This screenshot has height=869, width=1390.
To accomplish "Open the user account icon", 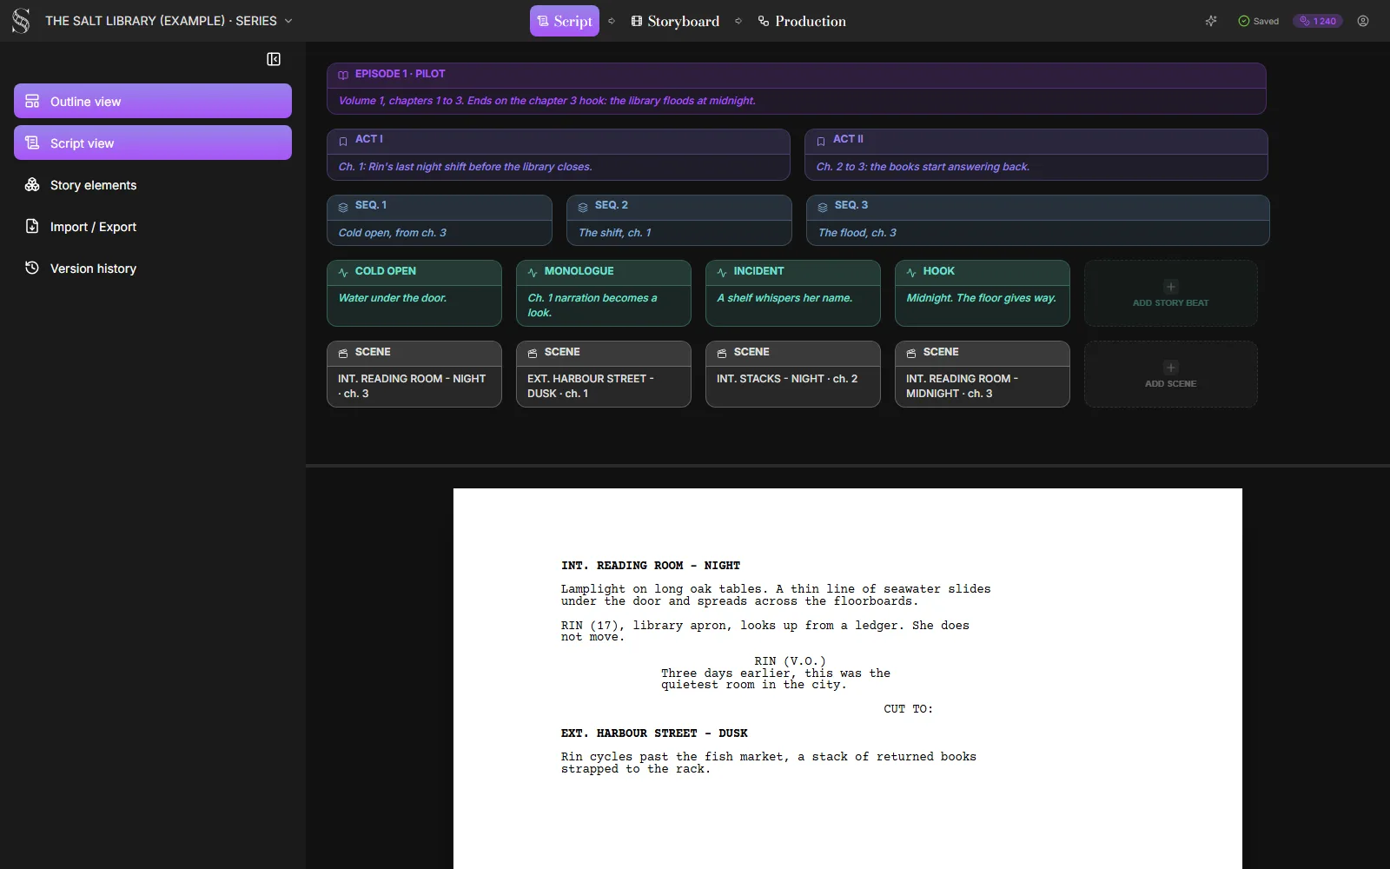I will click(x=1363, y=21).
